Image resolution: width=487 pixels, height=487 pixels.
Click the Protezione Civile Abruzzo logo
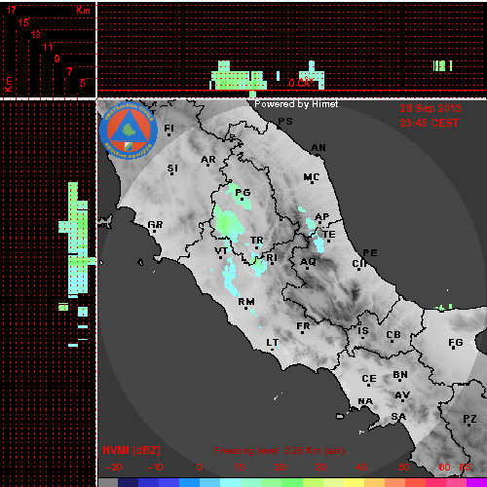coord(129,131)
